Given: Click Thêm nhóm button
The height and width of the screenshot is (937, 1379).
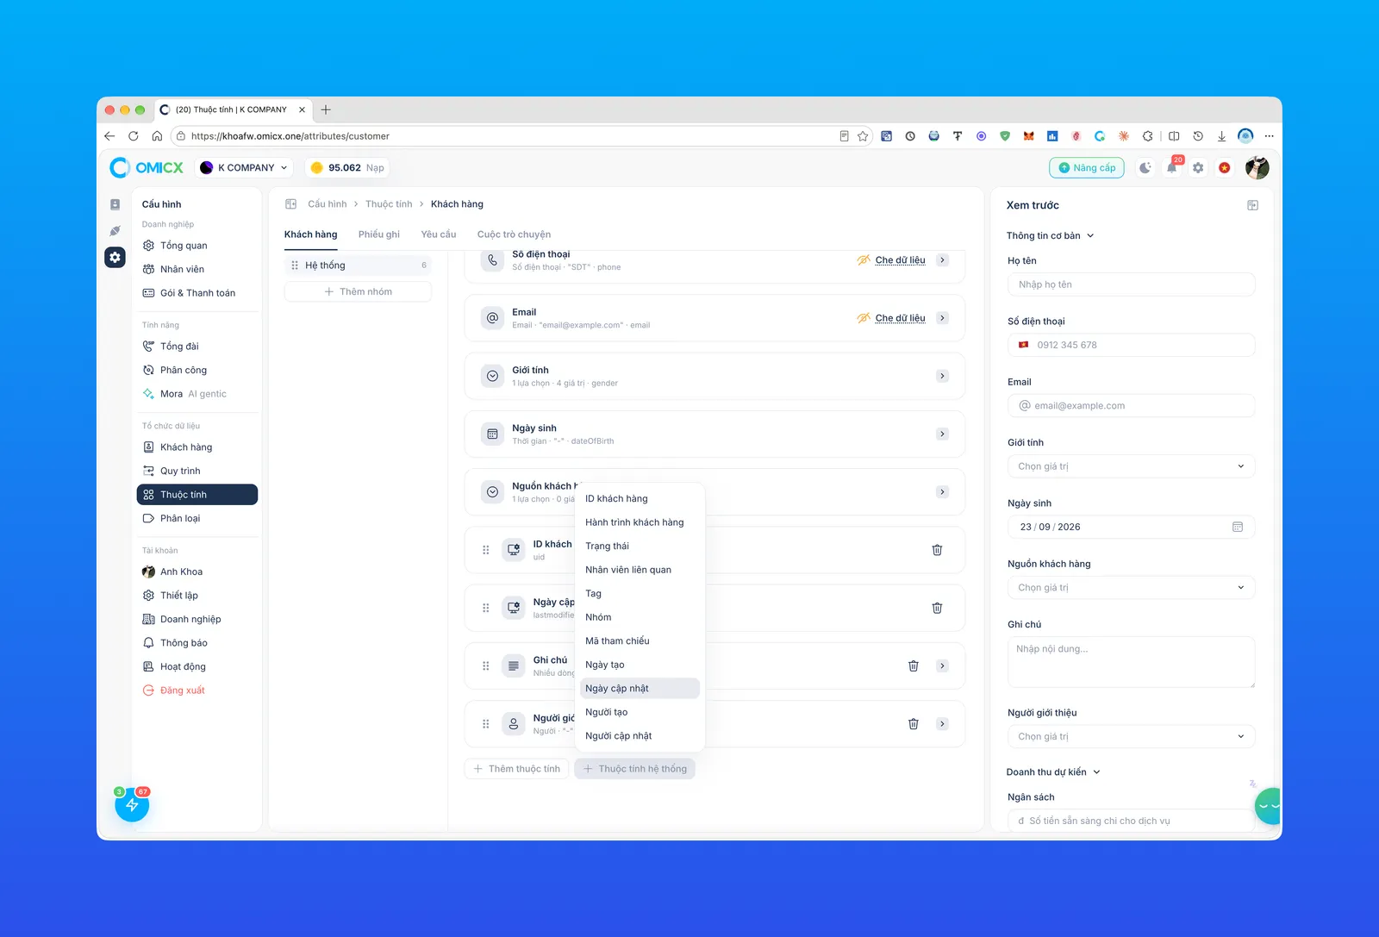Looking at the screenshot, I should coord(358,292).
